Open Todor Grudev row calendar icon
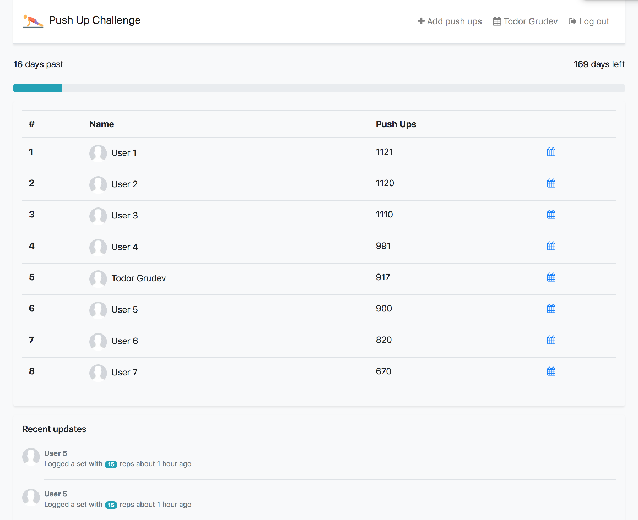The width and height of the screenshot is (638, 520). pyautogui.click(x=551, y=277)
